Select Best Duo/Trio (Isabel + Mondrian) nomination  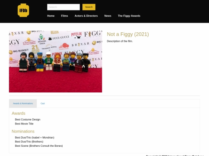coord(35,138)
